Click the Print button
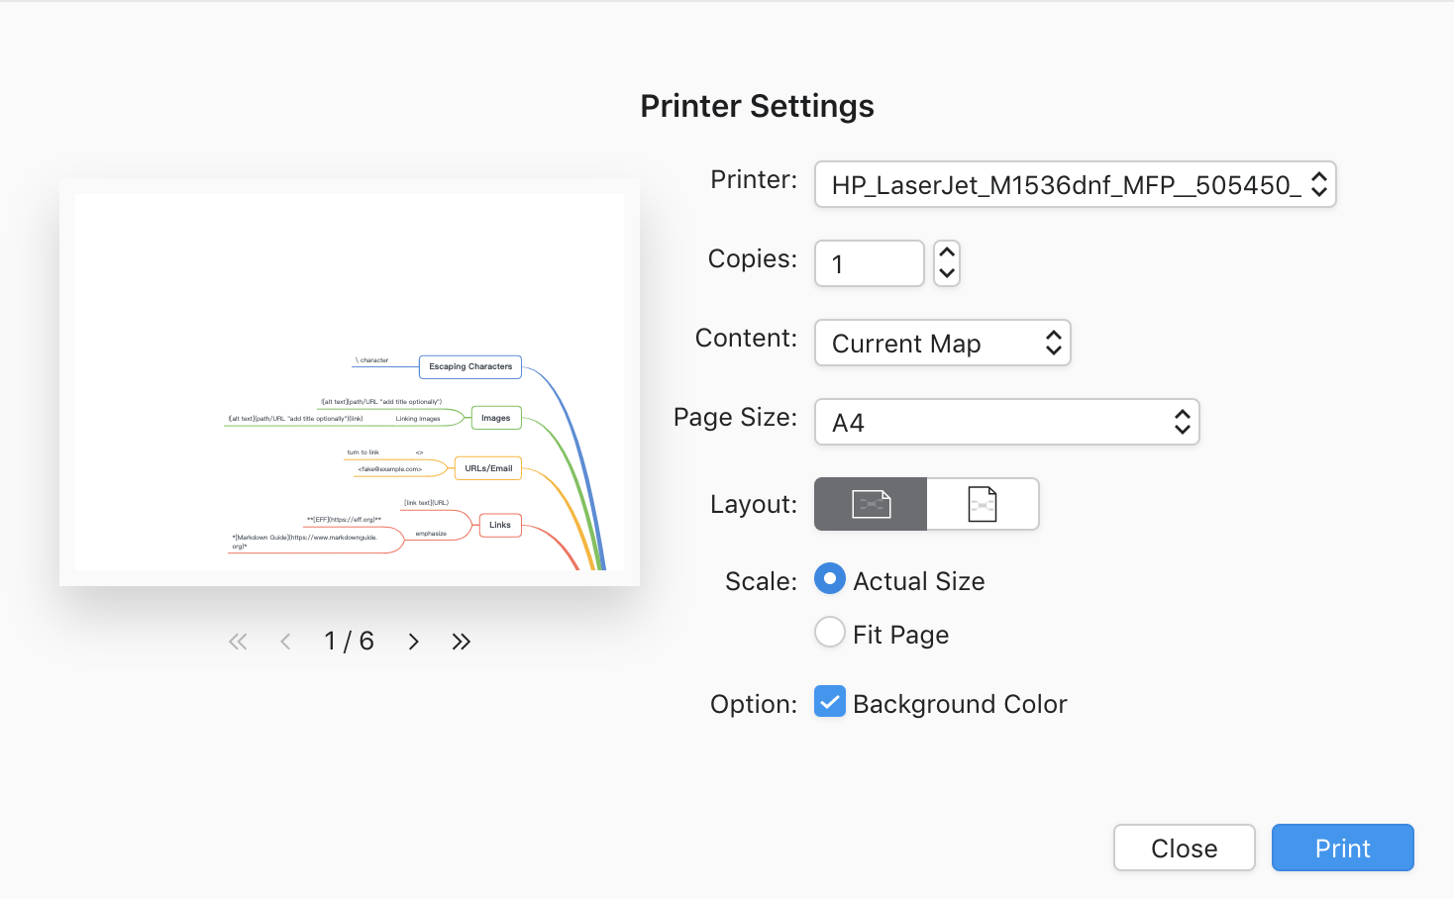 [x=1342, y=848]
